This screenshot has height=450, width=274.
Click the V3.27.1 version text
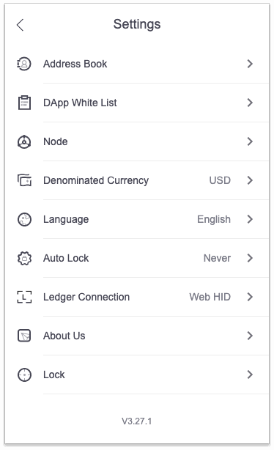[137, 421]
